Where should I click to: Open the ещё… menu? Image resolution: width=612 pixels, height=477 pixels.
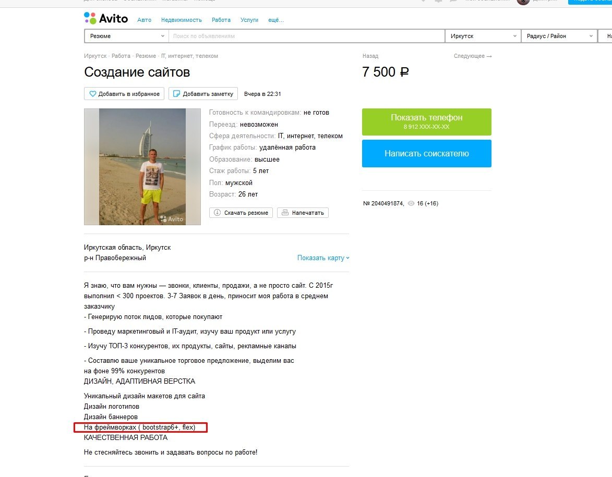[x=276, y=20]
